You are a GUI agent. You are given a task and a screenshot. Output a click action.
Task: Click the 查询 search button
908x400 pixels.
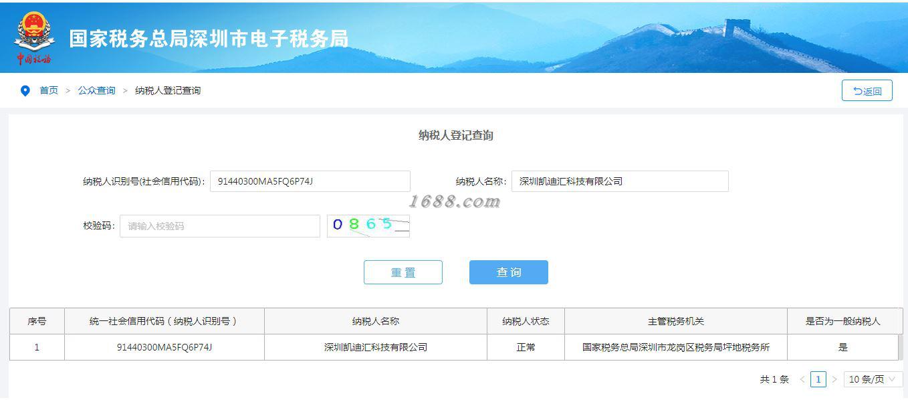click(509, 272)
